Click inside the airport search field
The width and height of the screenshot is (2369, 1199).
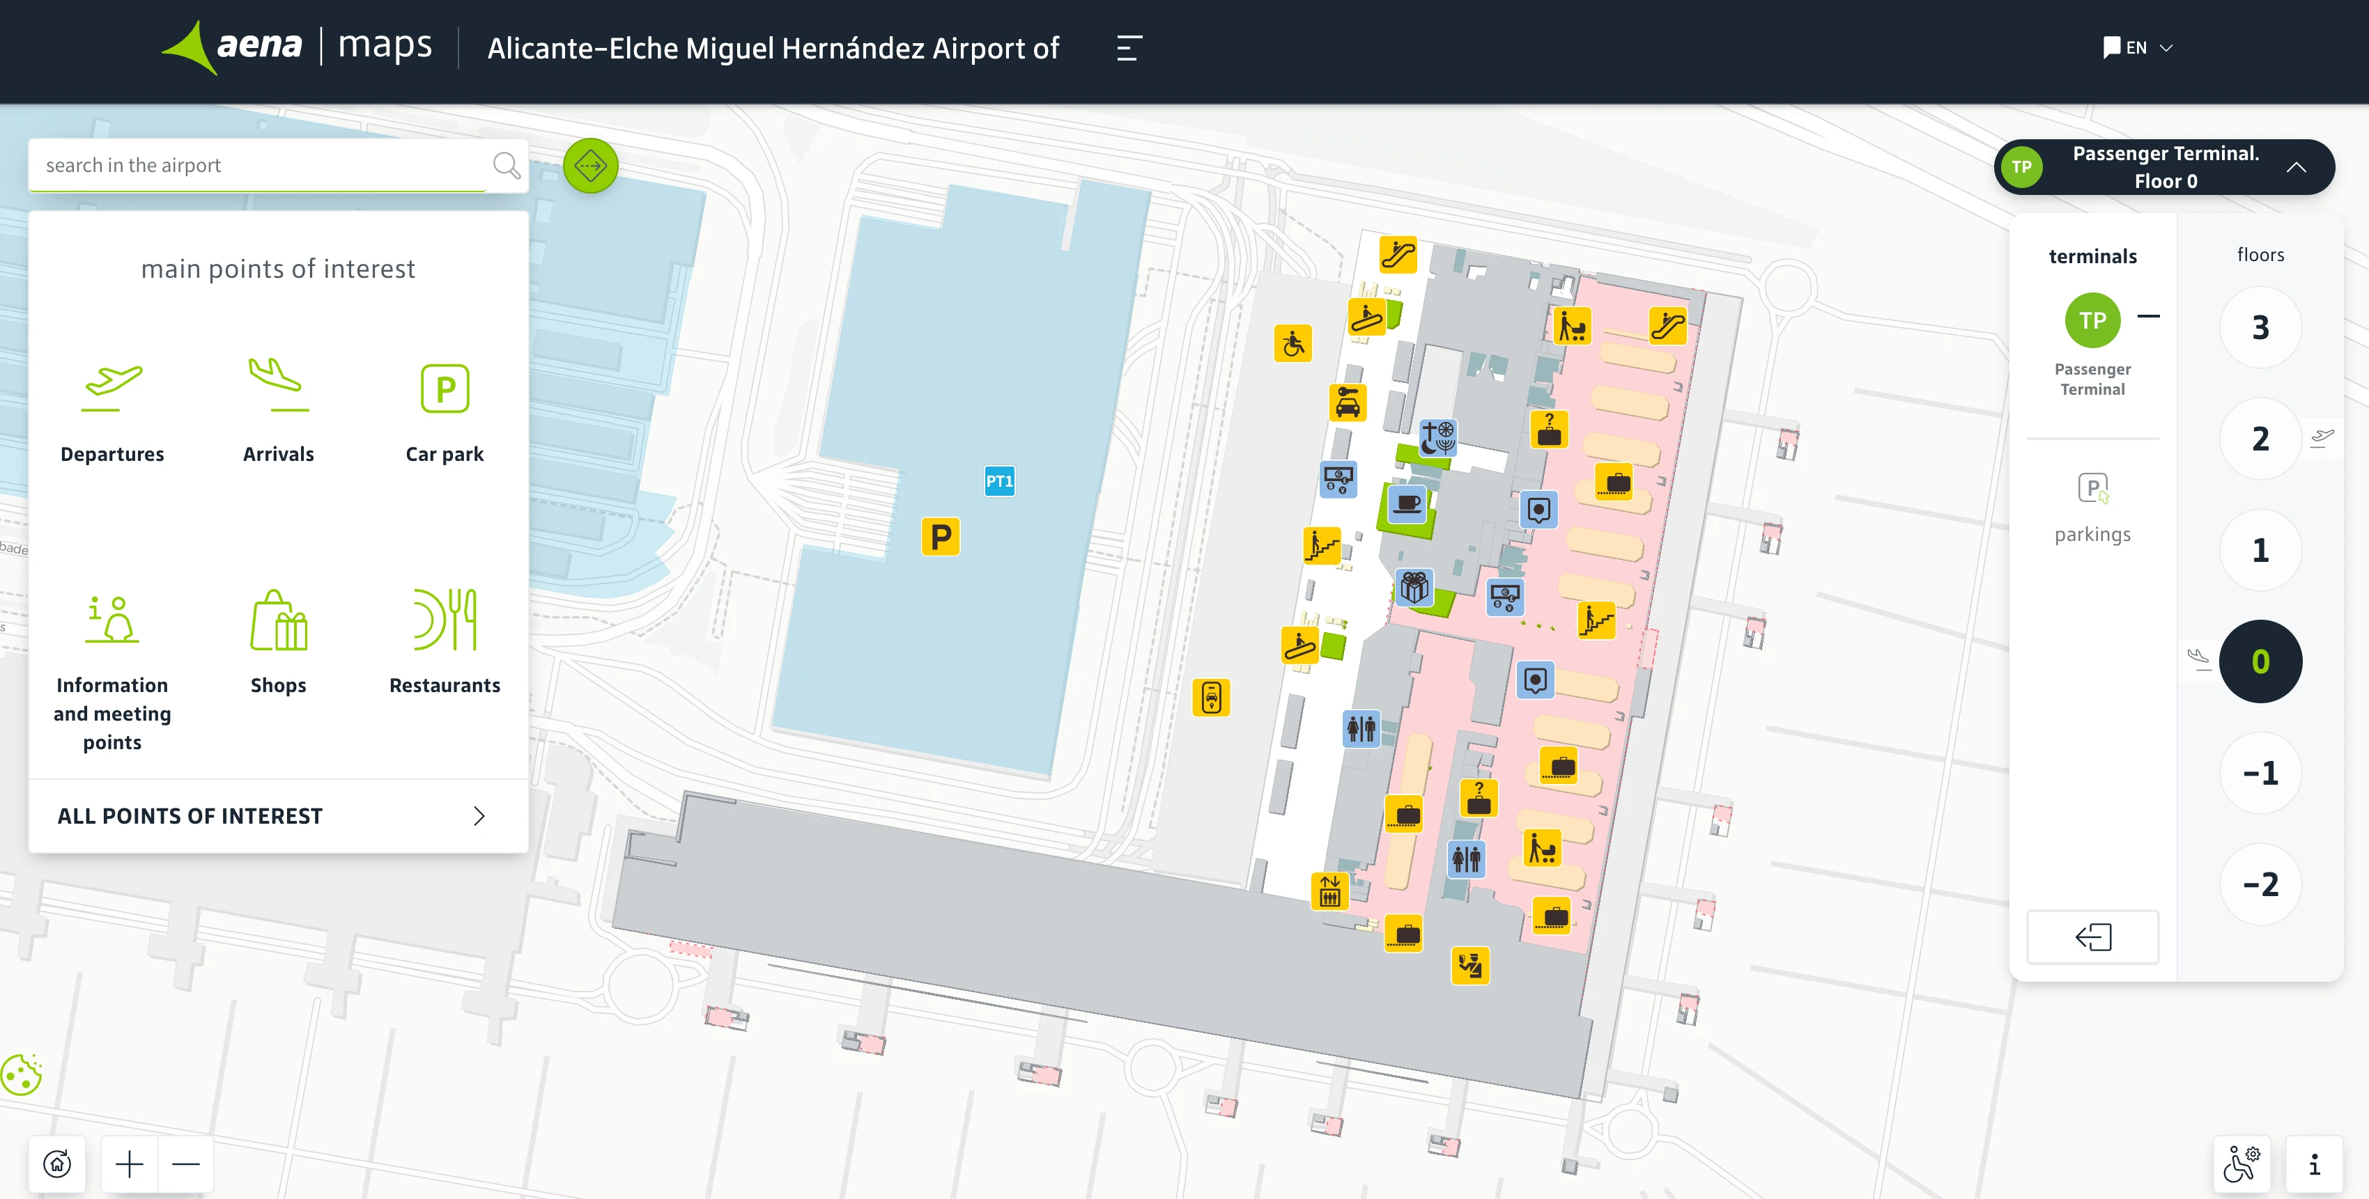(259, 166)
